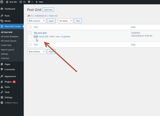Click the Users person icon
This screenshot has width=160, height=116.
click(2, 87)
